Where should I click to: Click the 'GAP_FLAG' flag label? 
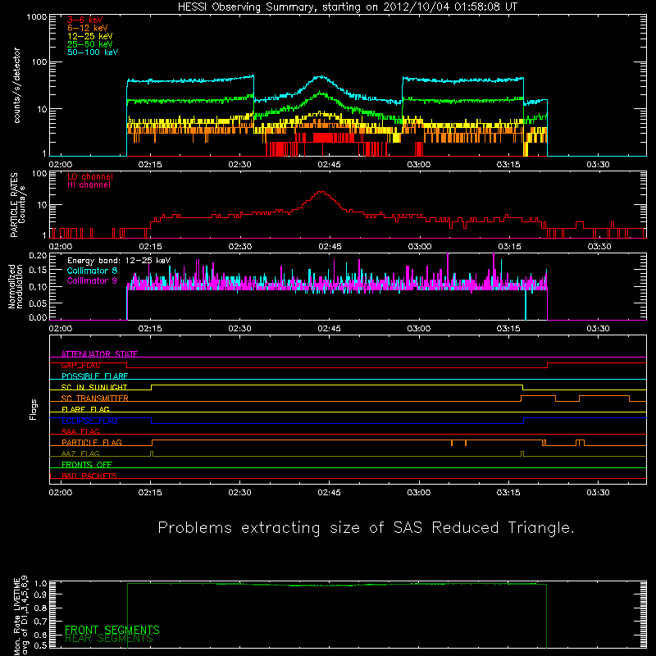80,365
